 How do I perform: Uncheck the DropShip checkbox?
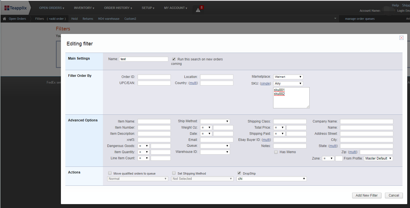[239, 173]
